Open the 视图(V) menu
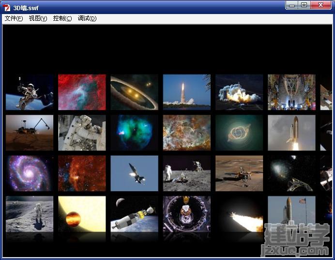The image size is (335, 260). tap(38, 18)
